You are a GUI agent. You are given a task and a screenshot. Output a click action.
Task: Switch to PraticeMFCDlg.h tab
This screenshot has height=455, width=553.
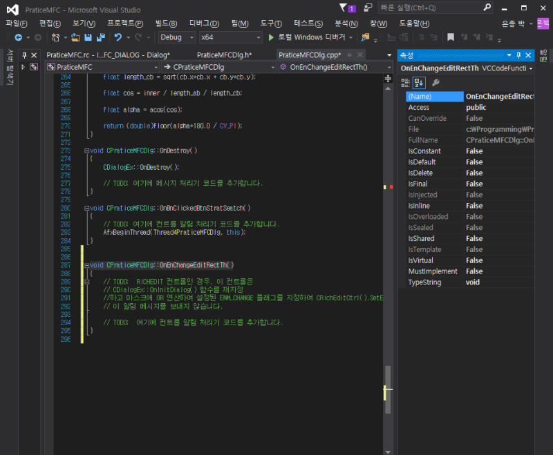[224, 55]
